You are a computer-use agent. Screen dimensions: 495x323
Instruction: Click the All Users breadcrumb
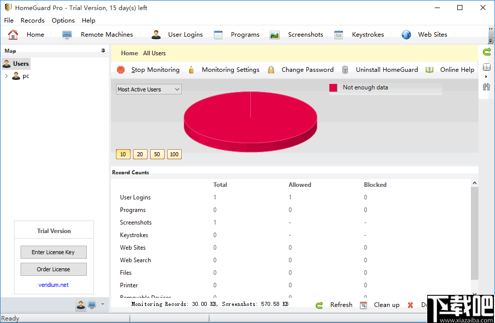[x=154, y=53]
